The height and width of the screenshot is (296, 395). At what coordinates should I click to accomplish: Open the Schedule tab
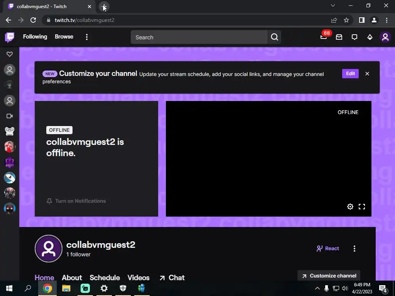tap(105, 277)
